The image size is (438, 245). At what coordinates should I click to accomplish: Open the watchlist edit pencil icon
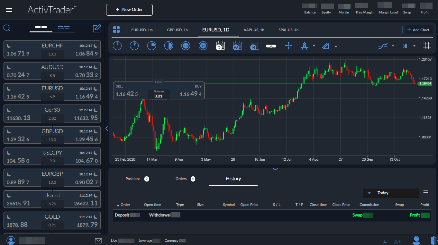click(x=97, y=29)
